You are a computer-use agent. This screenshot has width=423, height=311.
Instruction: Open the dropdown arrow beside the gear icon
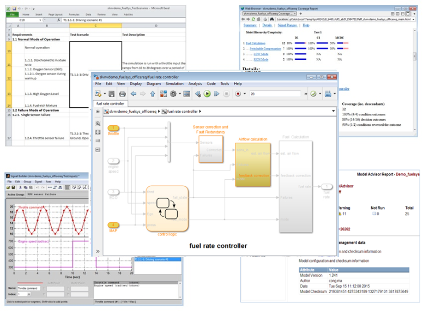180,94
